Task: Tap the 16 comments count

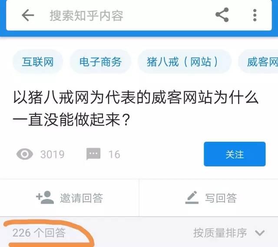Action: tap(114, 154)
